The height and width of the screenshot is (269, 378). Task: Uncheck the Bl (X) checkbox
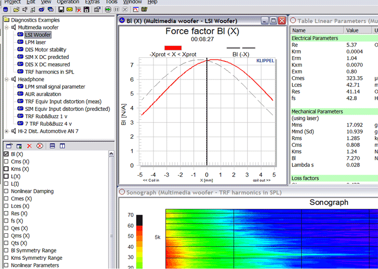(6, 154)
